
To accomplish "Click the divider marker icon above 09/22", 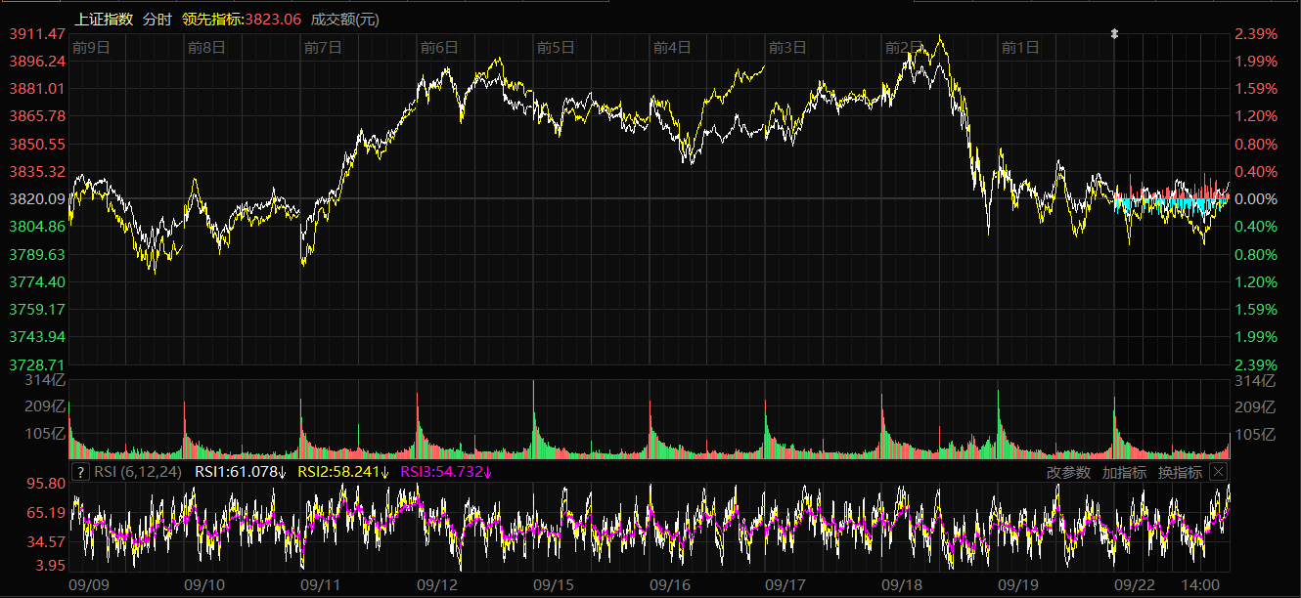I will 1113,34.
